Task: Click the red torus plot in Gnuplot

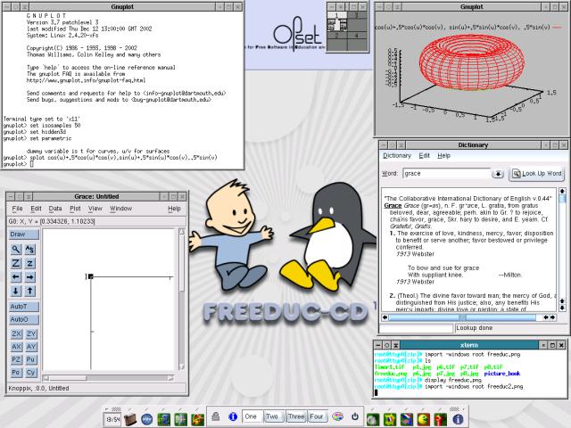Action: click(472, 62)
